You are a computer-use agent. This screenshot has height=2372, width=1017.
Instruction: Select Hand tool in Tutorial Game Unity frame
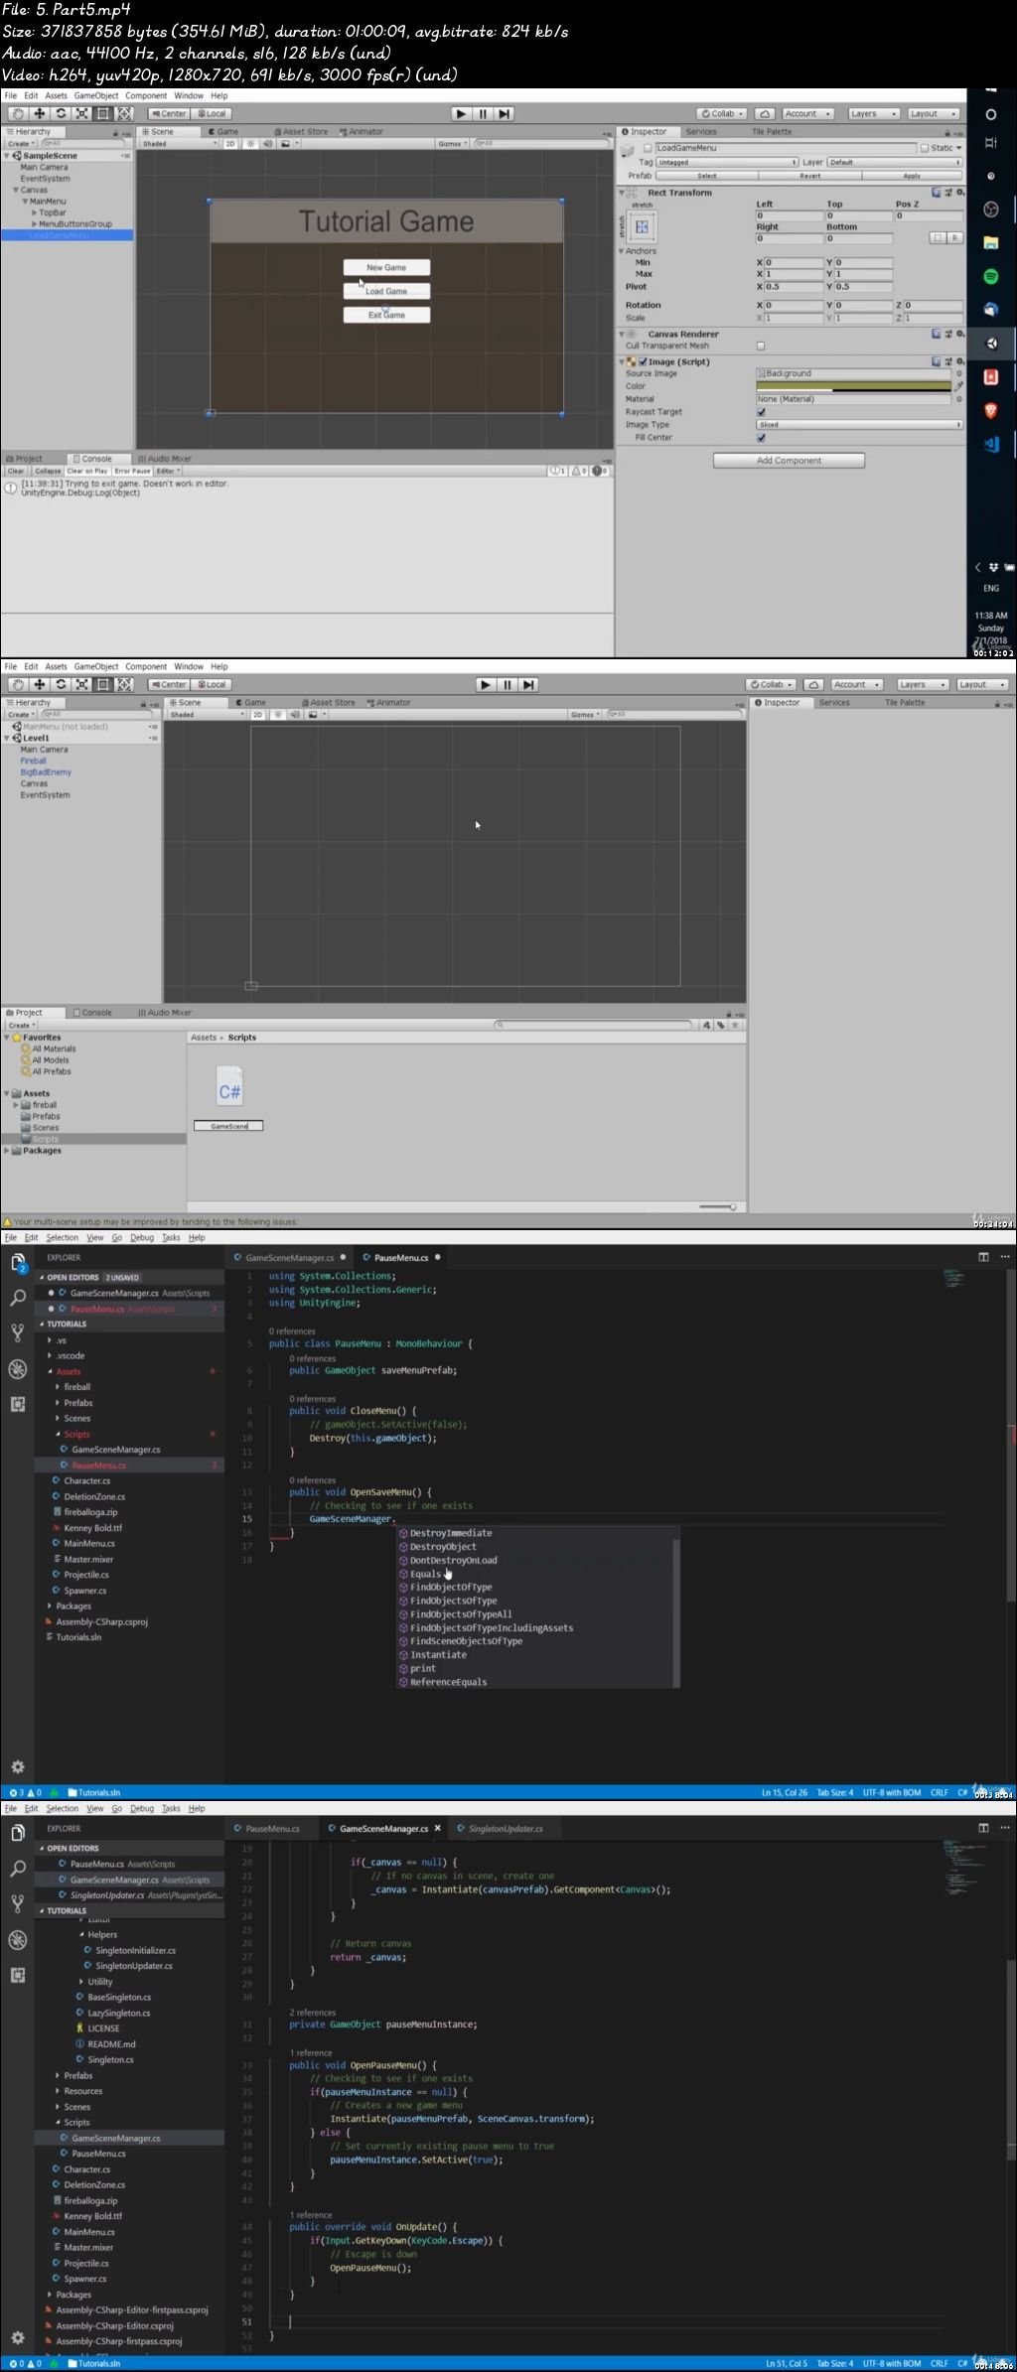pyautogui.click(x=17, y=113)
